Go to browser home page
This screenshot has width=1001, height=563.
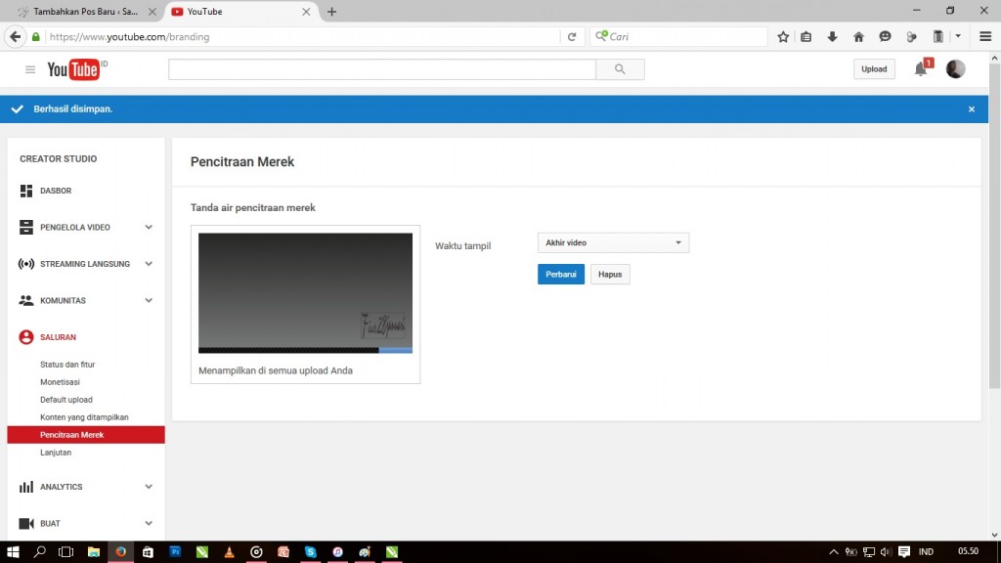(x=858, y=37)
